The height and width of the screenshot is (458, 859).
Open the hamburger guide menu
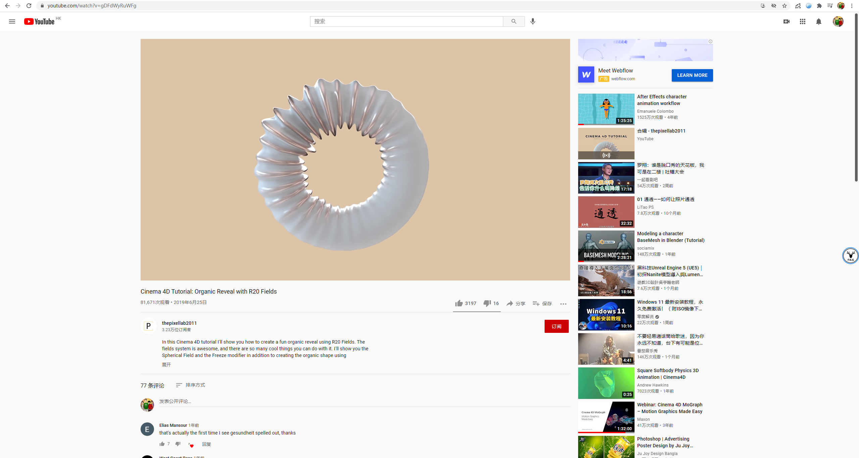pyautogui.click(x=12, y=21)
